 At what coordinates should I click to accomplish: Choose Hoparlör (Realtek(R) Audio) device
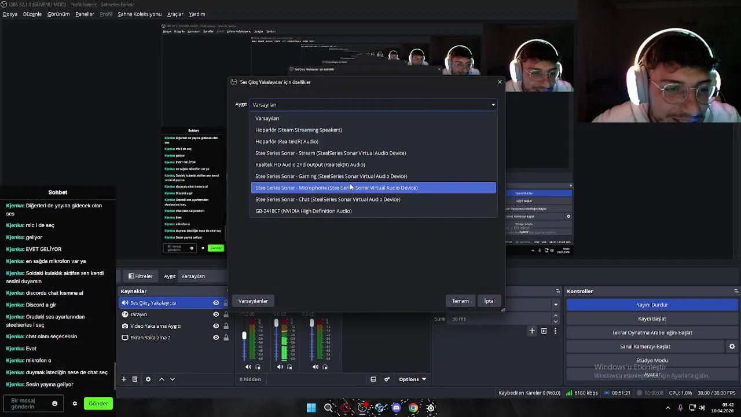tap(373, 141)
